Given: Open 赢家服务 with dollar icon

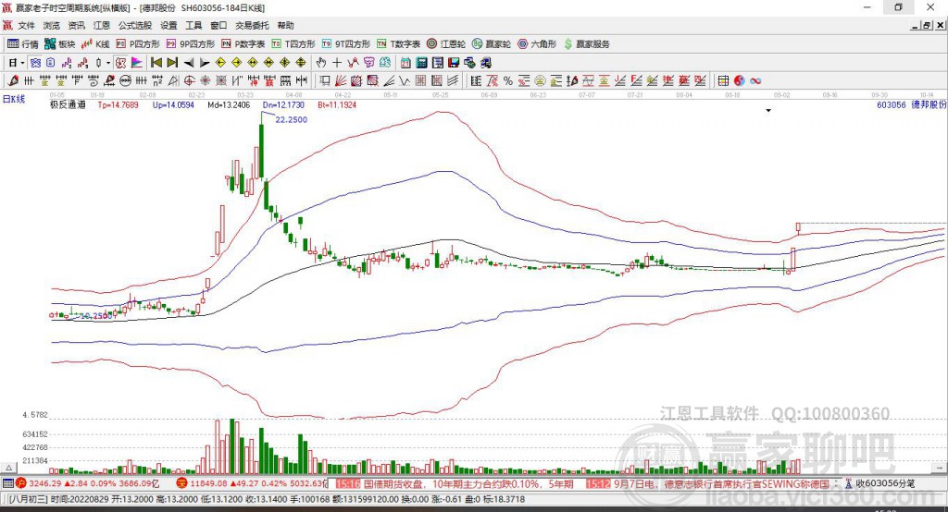Looking at the screenshot, I should point(586,44).
